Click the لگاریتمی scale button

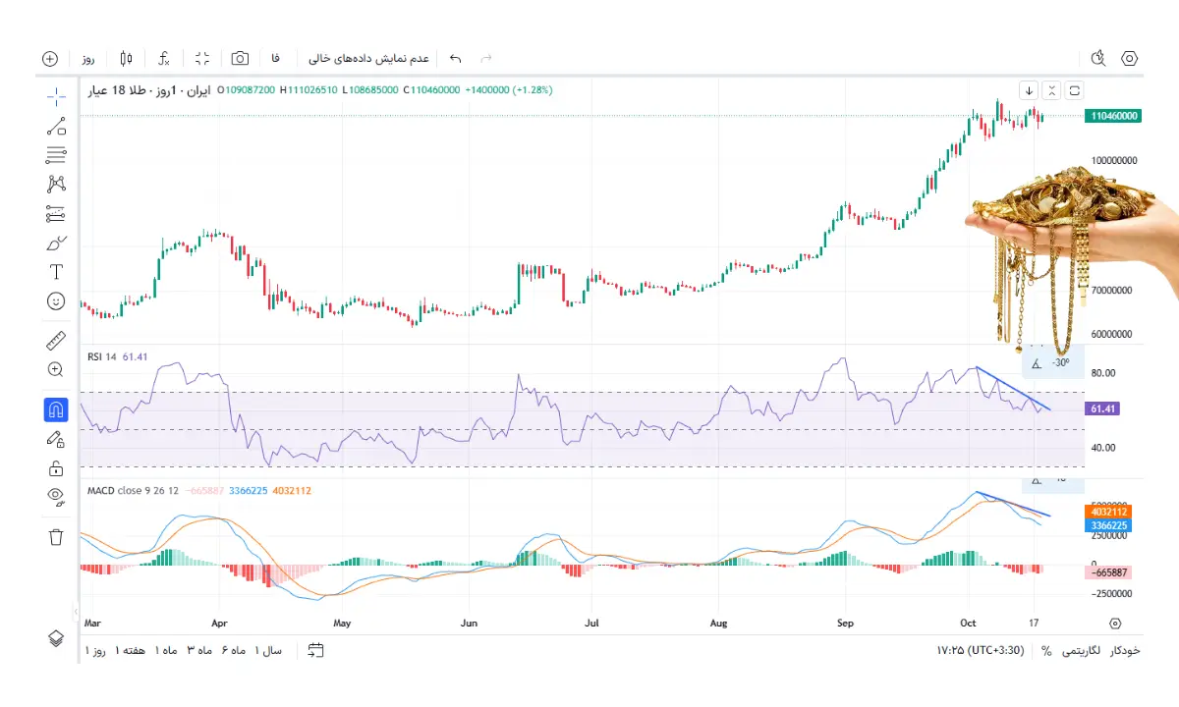[1082, 650]
